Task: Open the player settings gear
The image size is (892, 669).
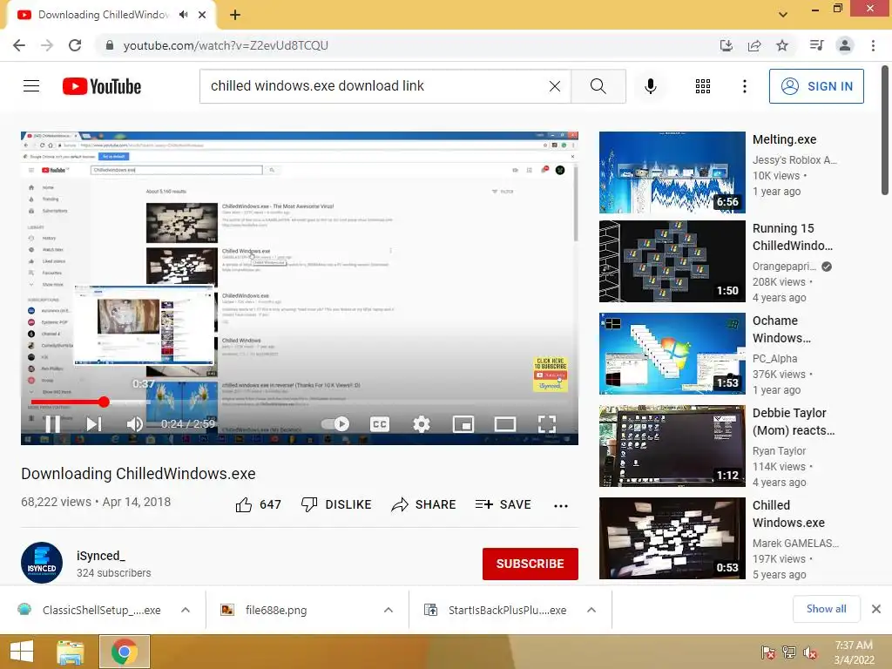Action: (422, 424)
